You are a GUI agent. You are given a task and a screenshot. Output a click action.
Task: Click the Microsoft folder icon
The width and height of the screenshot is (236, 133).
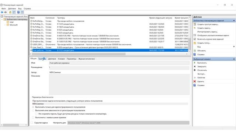click(8, 25)
